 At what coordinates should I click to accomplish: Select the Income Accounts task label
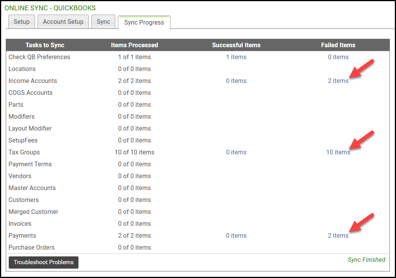[33, 81]
